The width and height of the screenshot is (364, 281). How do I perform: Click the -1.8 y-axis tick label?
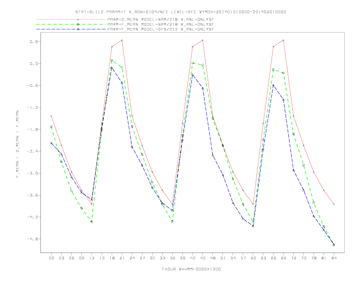coord(32,129)
